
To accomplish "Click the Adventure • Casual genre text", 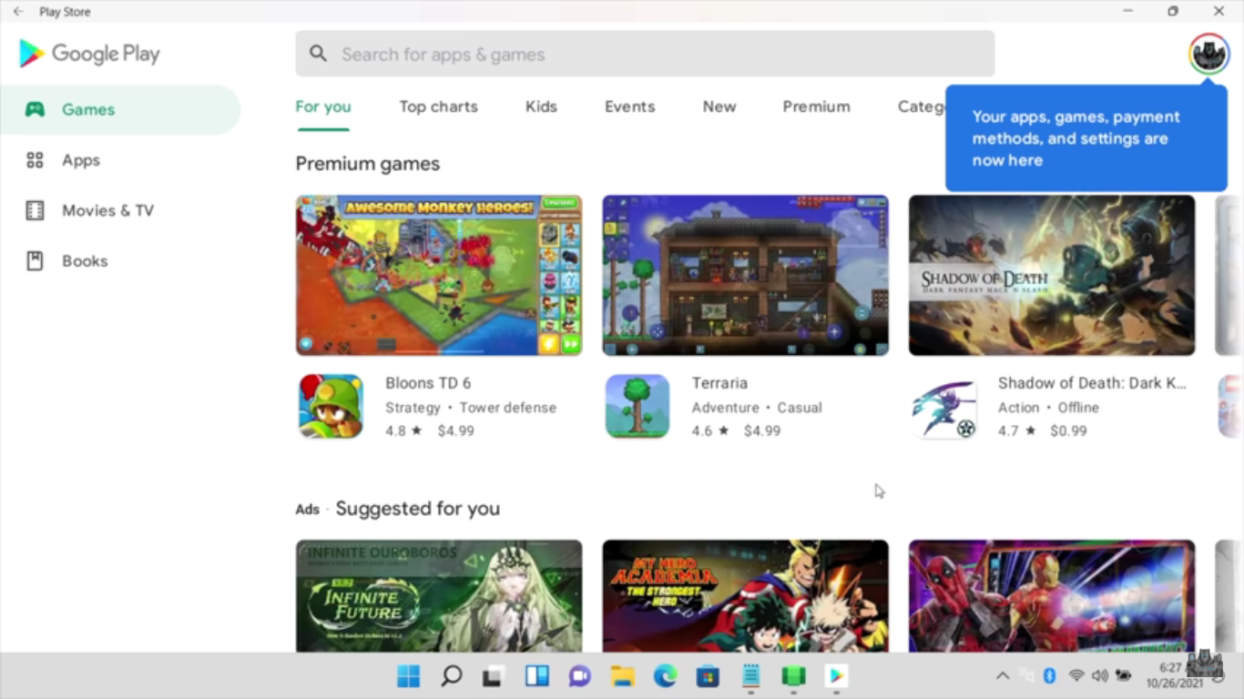I will (x=757, y=408).
